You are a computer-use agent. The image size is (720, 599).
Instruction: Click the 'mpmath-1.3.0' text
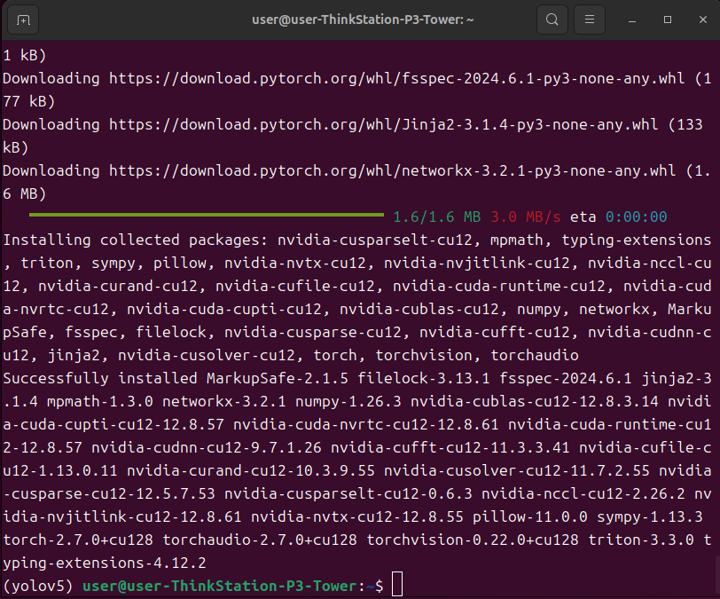[100, 401]
